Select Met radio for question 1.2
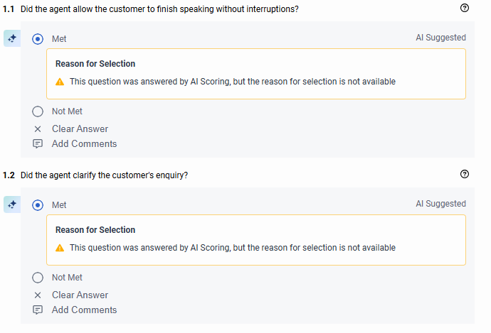491x333 pixels. click(38, 204)
